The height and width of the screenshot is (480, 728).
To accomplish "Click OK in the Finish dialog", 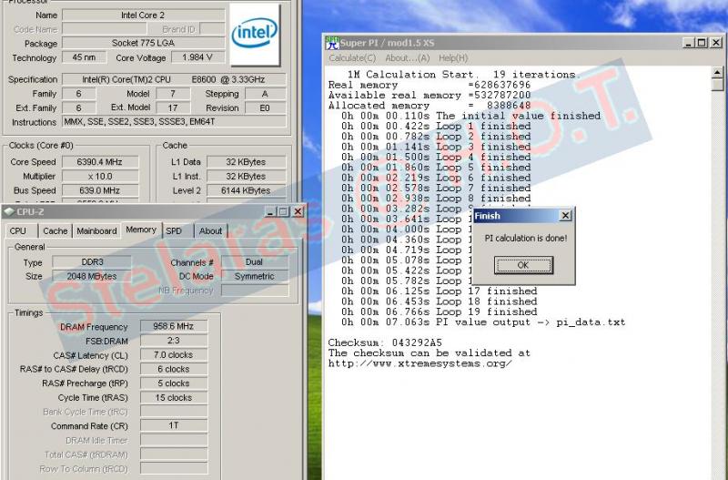I will (523, 265).
